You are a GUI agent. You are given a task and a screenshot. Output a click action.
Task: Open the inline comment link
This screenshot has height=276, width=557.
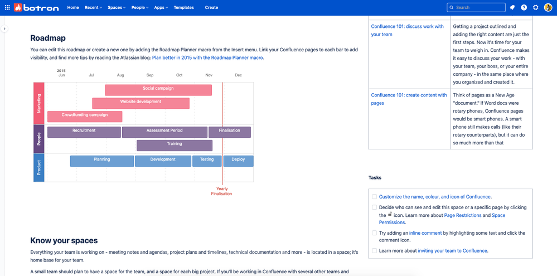pos(425,233)
